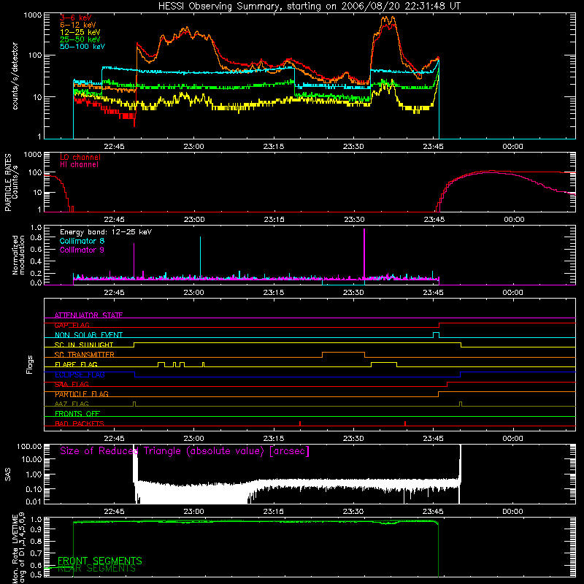
Task: Click the SAS axis label
Action: pyautogui.click(x=8, y=474)
